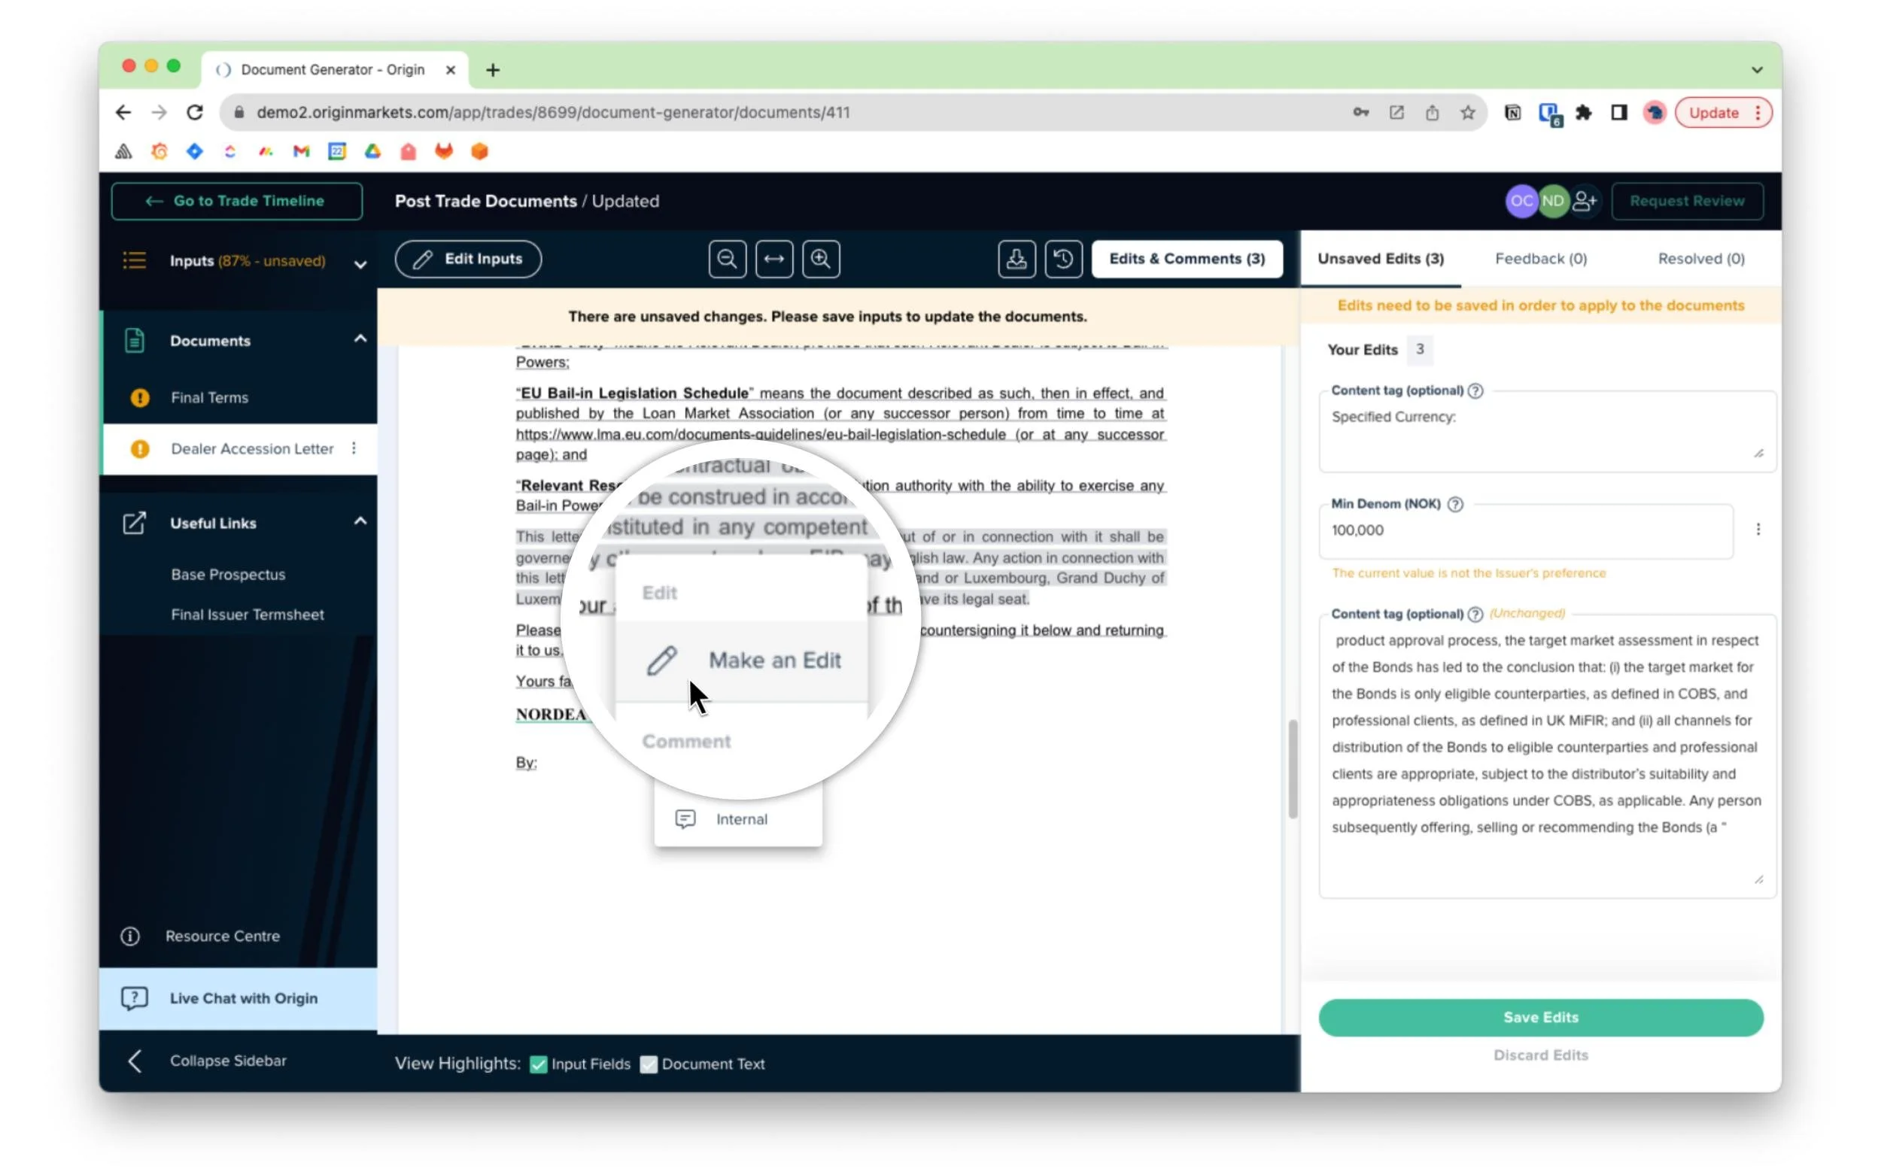
Task: Open the version history clock icon
Action: click(1063, 259)
